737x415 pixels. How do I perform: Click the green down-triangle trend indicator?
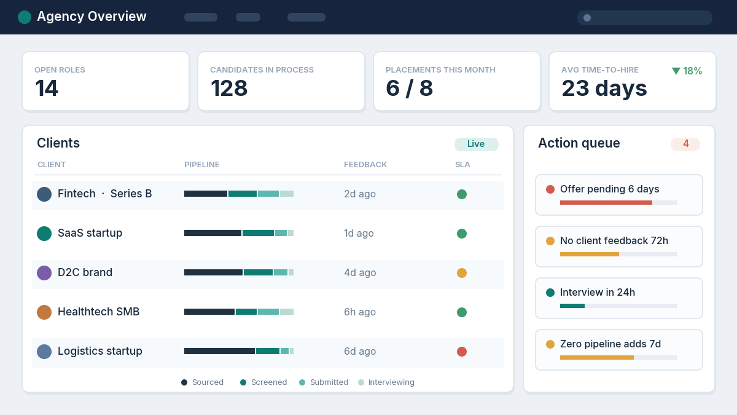[x=676, y=71]
